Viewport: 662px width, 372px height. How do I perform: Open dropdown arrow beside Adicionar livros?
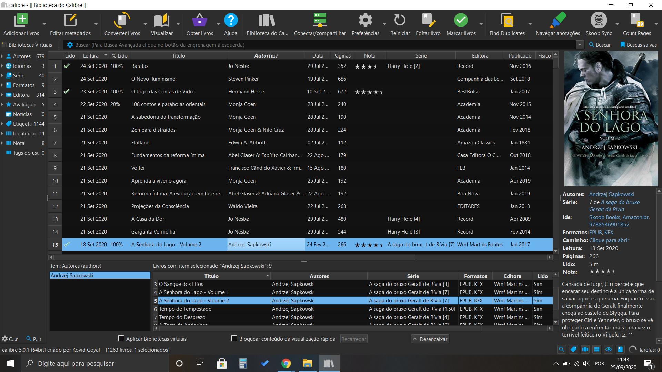tap(44, 24)
